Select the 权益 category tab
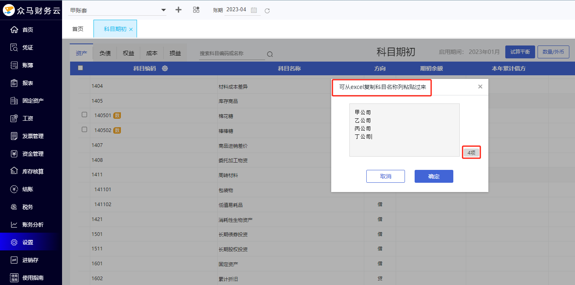The image size is (575, 285). [129, 53]
